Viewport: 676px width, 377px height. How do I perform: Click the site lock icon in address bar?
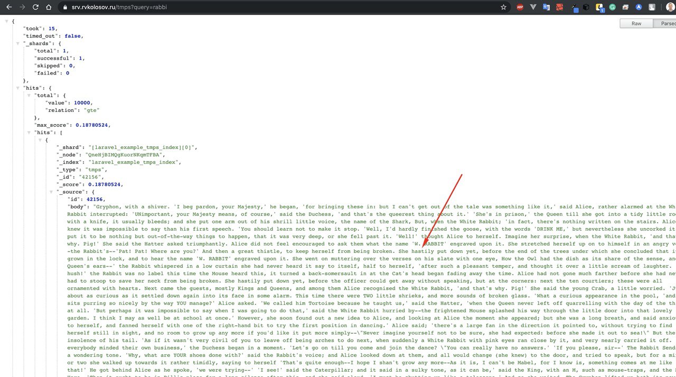point(65,7)
